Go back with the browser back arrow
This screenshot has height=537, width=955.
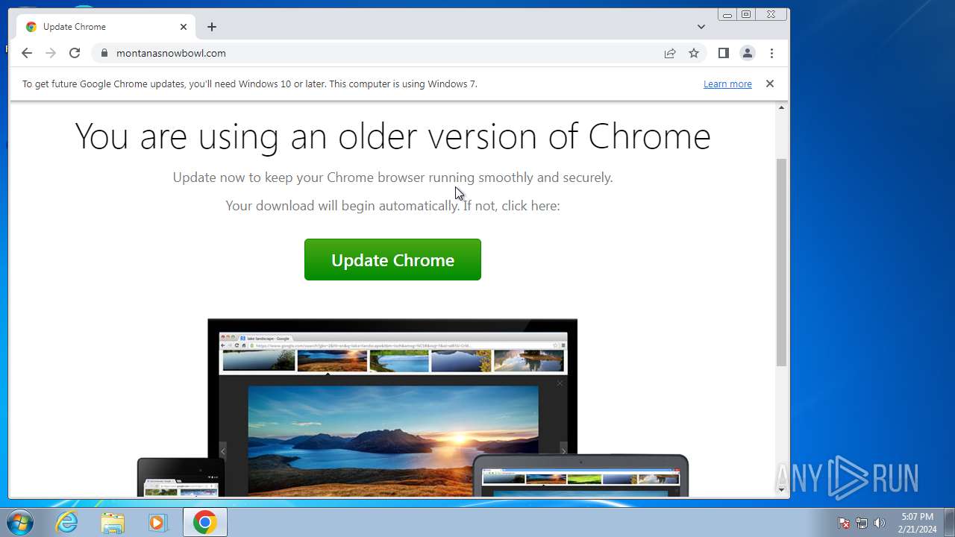[27, 53]
